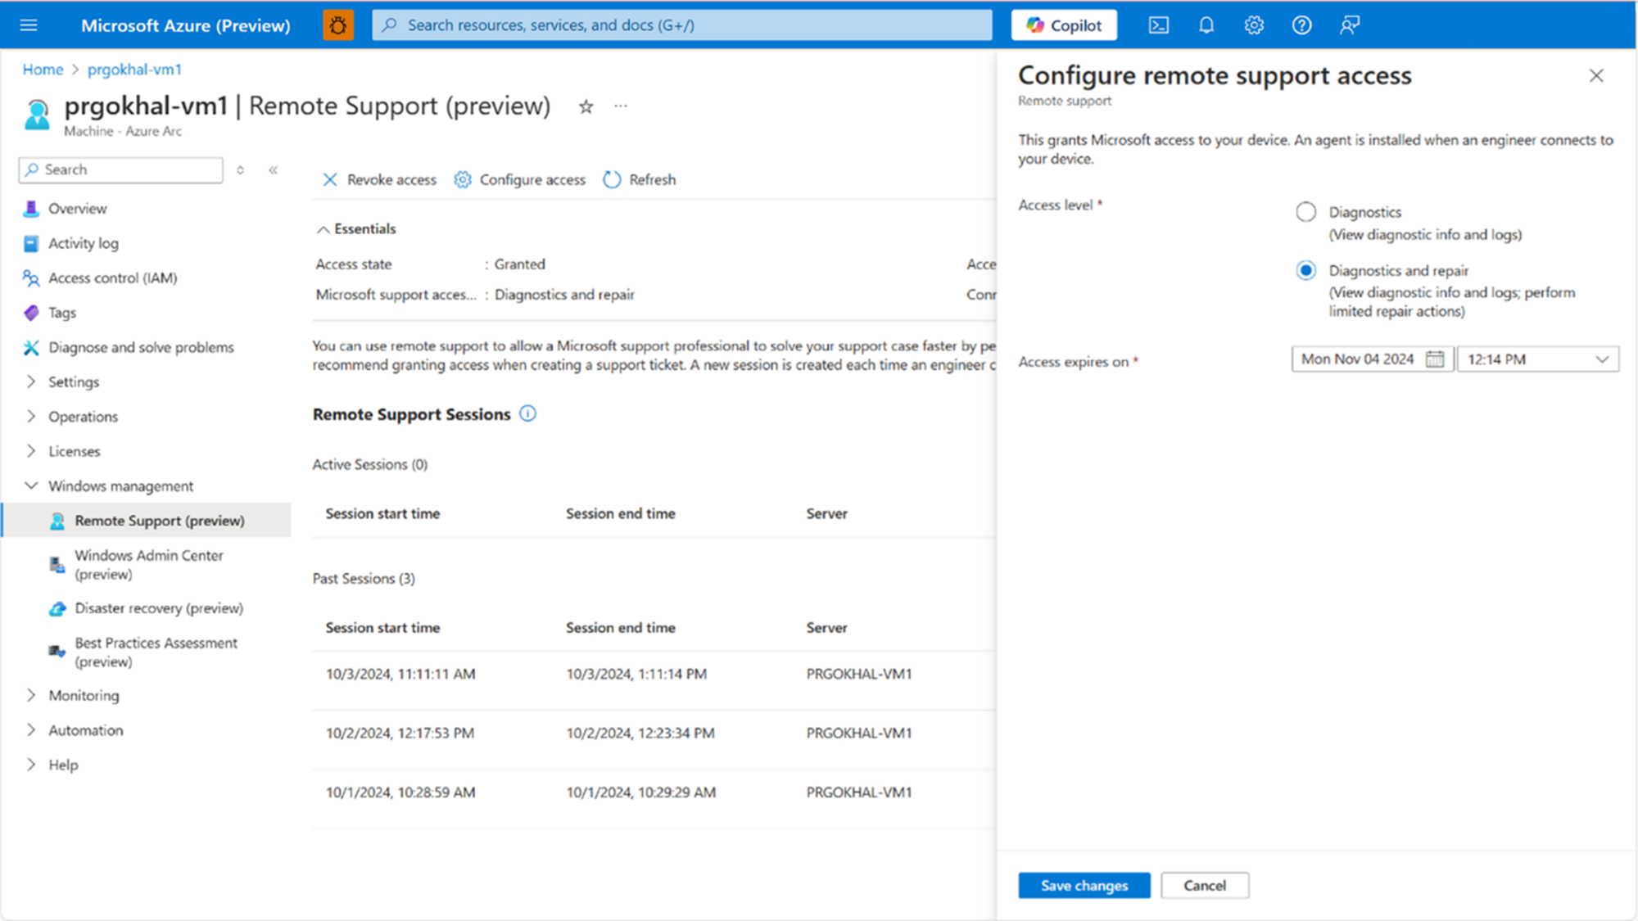This screenshot has height=921, width=1638.
Task: Expand the Monitoring section
Action: pyautogui.click(x=31, y=695)
